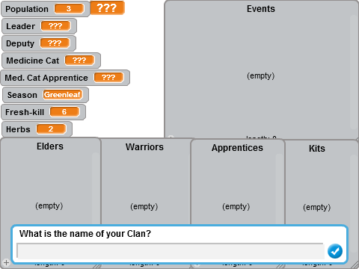Click the Deputy variable ??? value

(55, 43)
